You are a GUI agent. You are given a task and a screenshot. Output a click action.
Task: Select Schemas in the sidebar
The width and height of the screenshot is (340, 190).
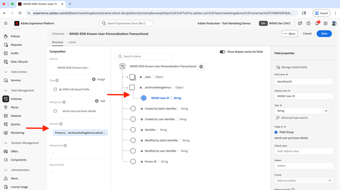click(16, 99)
